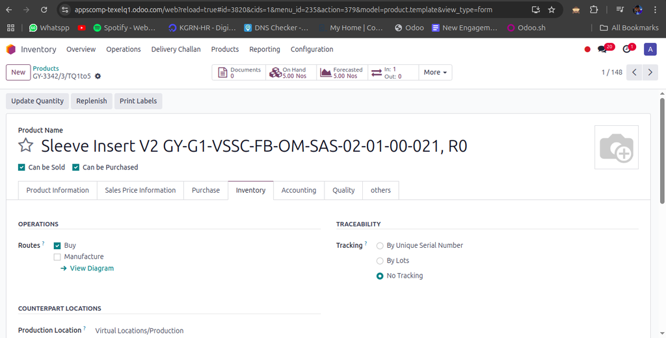The image size is (666, 338).
Task: Open the gear actions menu beside product reference
Action: point(98,77)
